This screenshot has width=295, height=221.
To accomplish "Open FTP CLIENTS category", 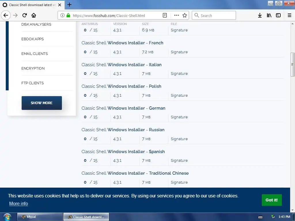I will point(33,83).
